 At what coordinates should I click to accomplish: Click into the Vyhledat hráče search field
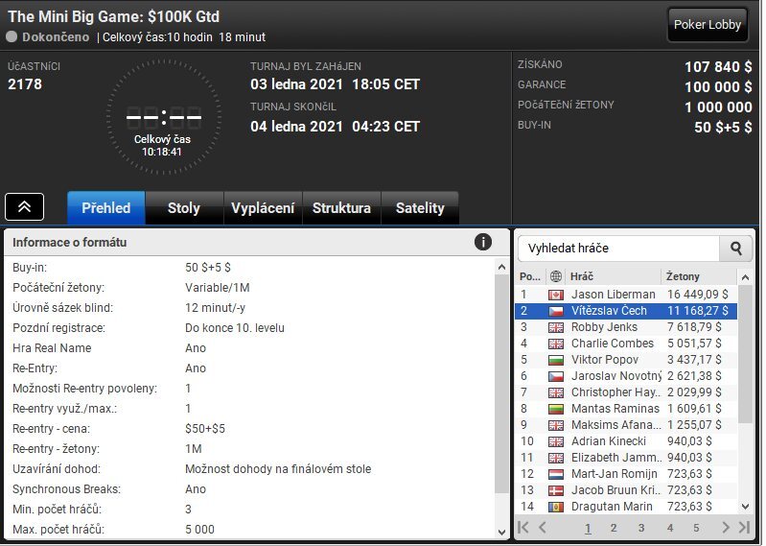pos(619,249)
